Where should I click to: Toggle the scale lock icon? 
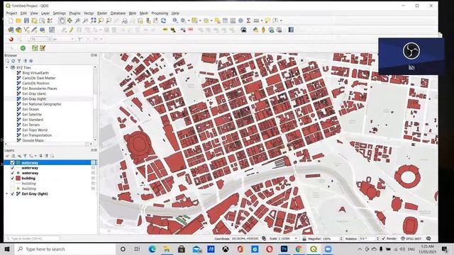coord(304,239)
